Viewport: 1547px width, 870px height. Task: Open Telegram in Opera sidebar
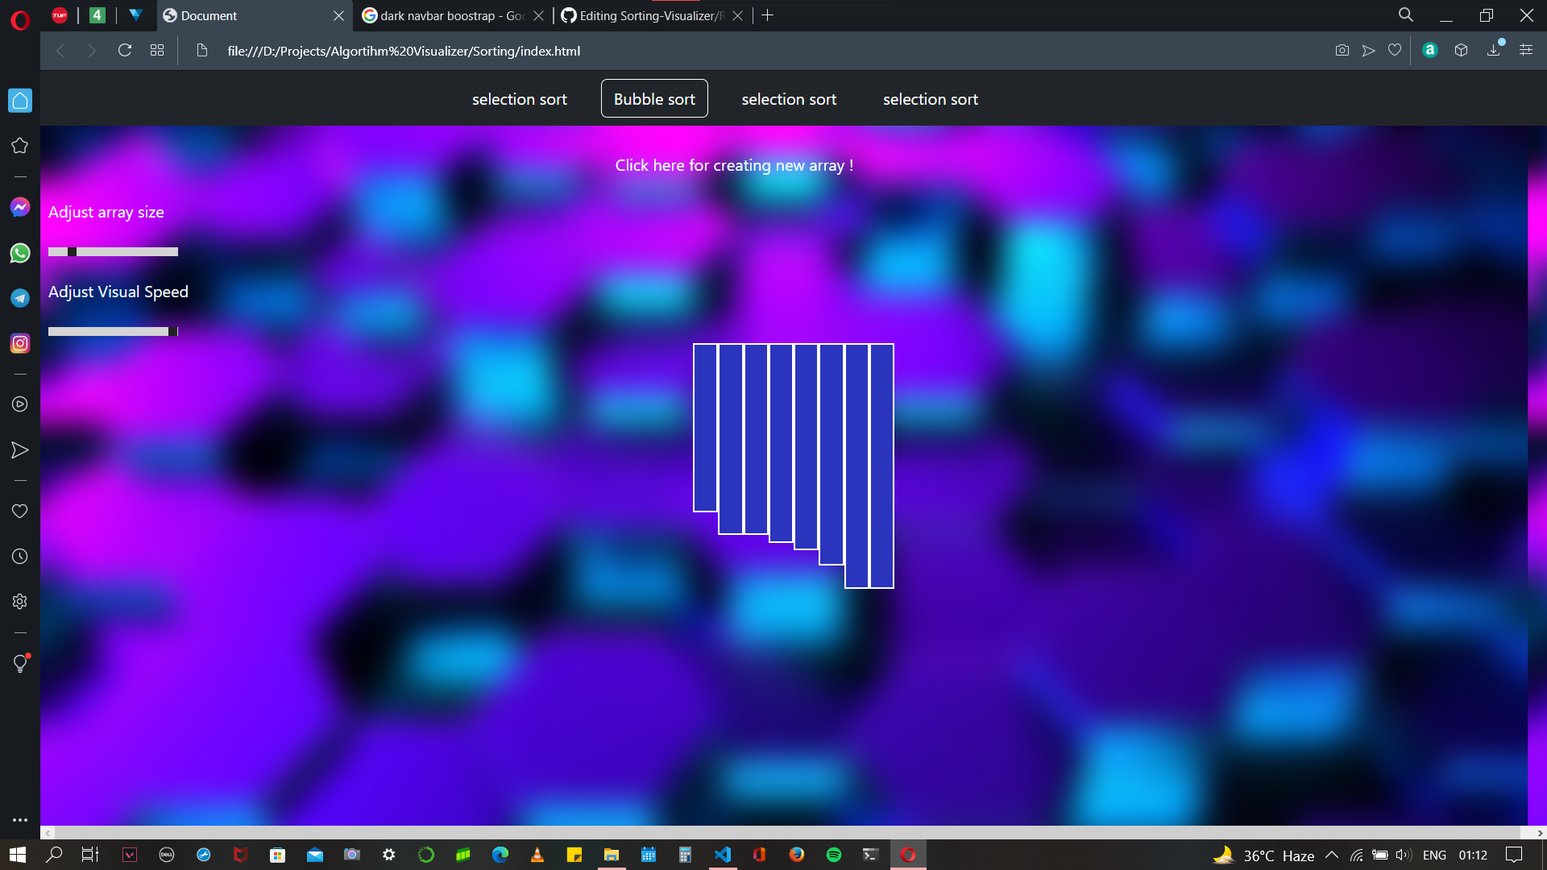click(x=20, y=298)
